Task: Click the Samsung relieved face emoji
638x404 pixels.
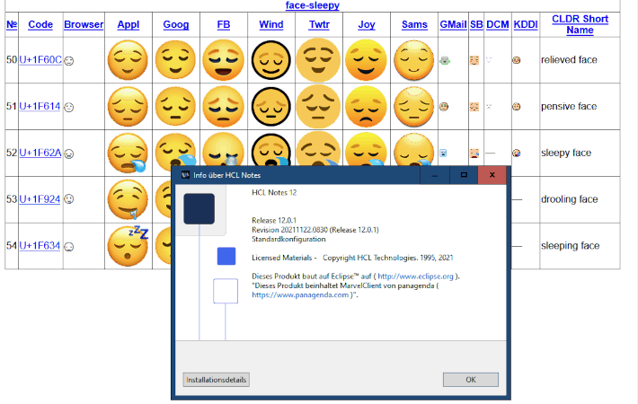Action: click(x=414, y=60)
